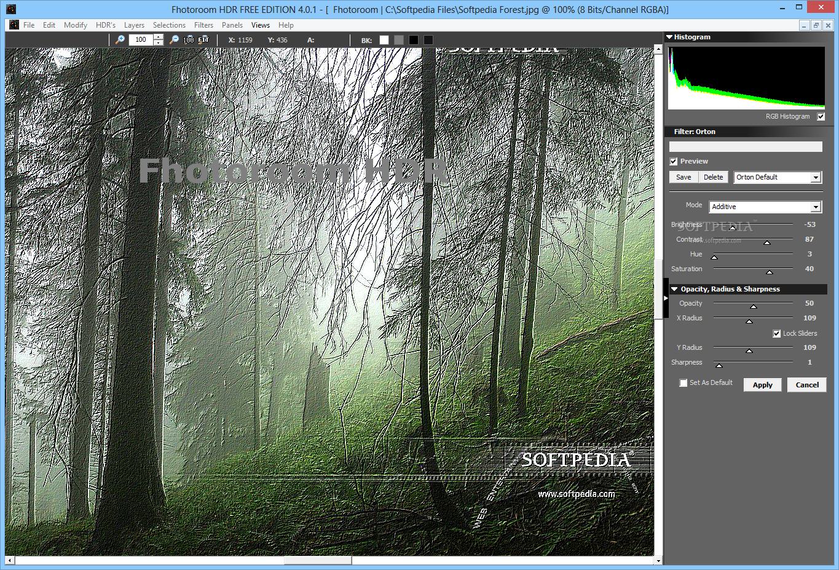Click the side panel collapse arrow

pos(666,298)
